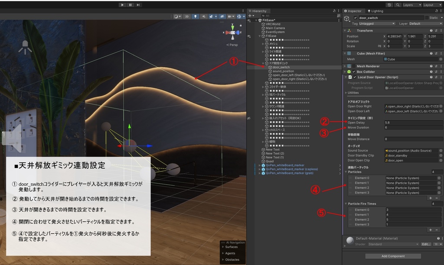Select open_door_left object in Hierarchy
444x265 pixels.
pos(298,75)
